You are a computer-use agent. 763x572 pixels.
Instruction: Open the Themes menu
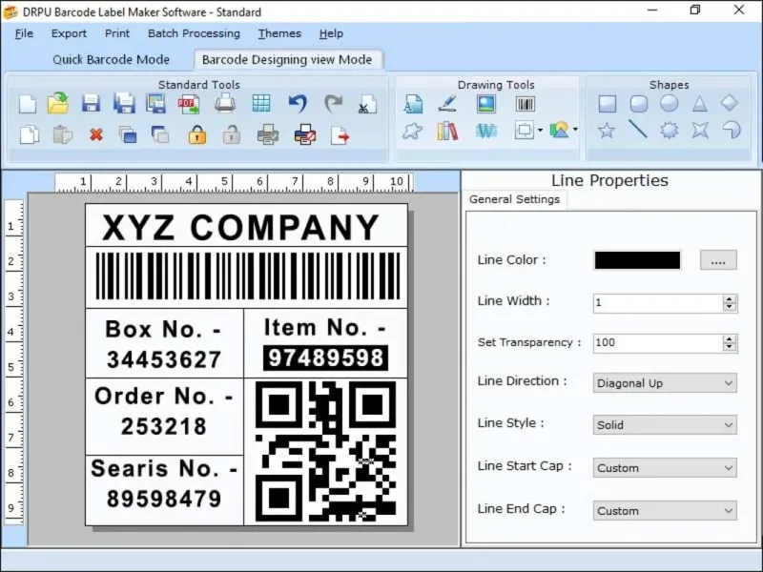point(279,33)
